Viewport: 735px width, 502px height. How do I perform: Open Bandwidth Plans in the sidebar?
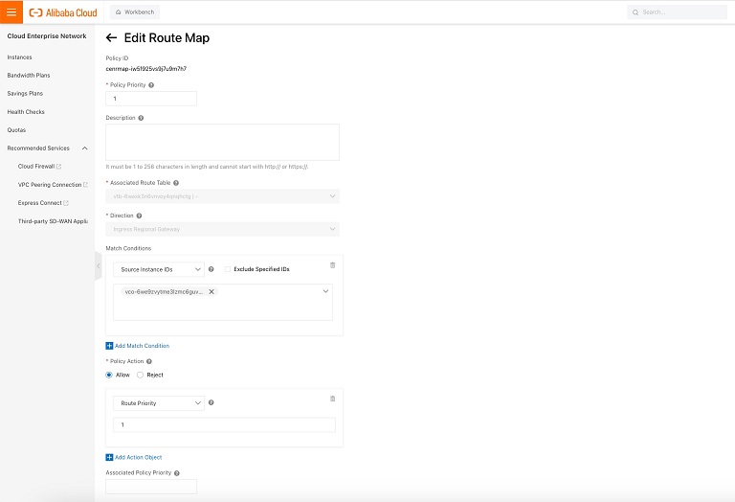coord(29,76)
